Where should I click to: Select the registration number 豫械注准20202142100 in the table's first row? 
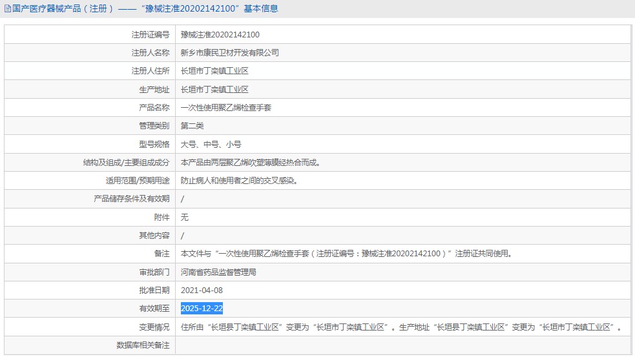pos(220,34)
